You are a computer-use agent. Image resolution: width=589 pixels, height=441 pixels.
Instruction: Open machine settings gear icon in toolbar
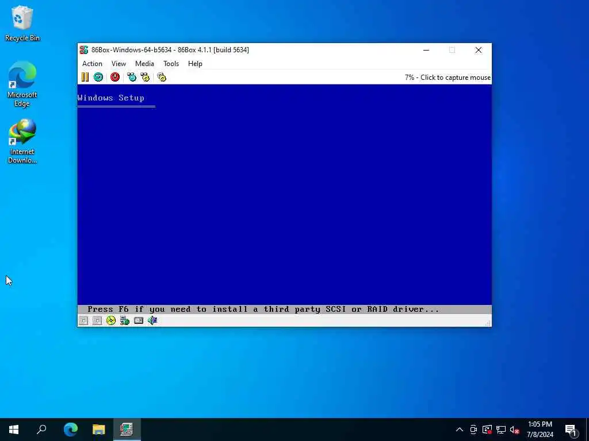tap(162, 78)
